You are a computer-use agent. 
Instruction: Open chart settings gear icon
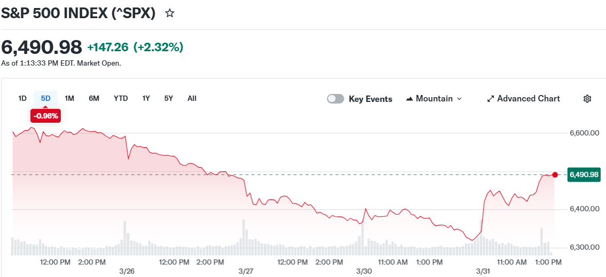[x=587, y=99]
